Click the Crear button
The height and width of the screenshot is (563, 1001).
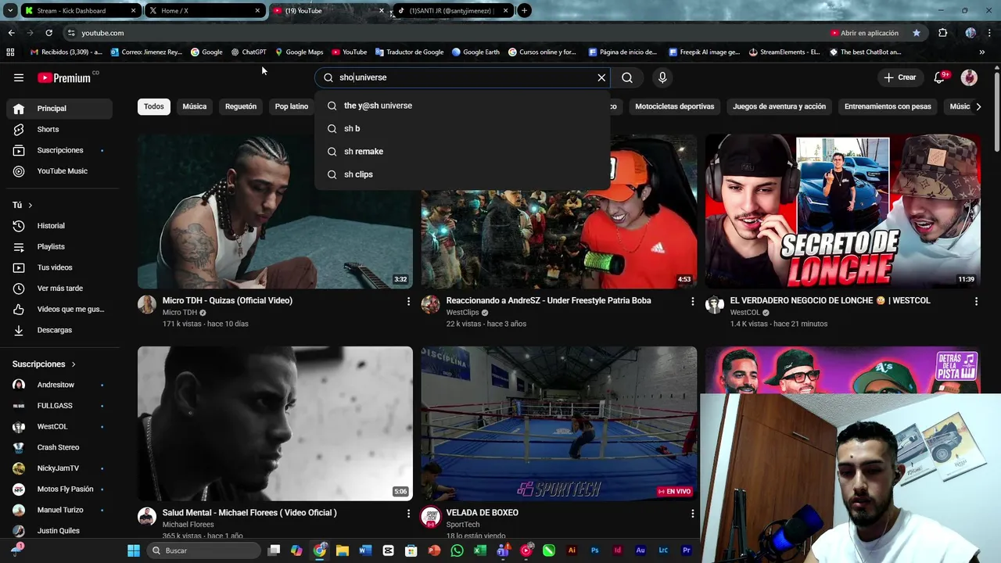899,77
